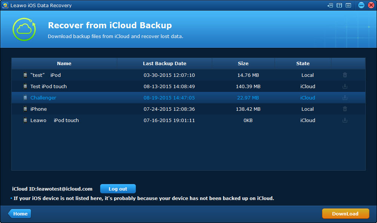Delete the local "test" iPod backup
The width and height of the screenshot is (377, 223).
(x=345, y=75)
